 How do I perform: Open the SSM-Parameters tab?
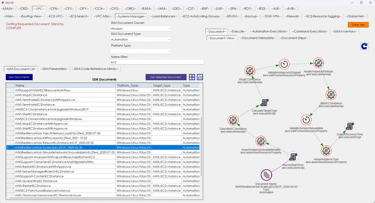54,69
